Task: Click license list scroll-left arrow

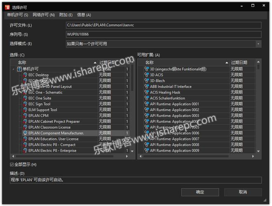Action: pyautogui.click(x=13, y=156)
